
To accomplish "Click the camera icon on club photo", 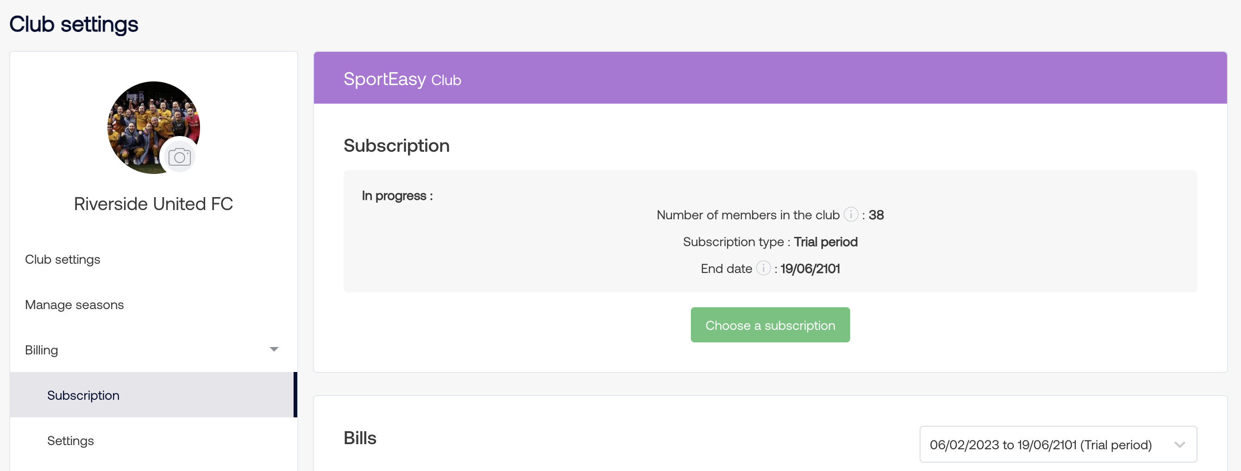I will [x=180, y=156].
